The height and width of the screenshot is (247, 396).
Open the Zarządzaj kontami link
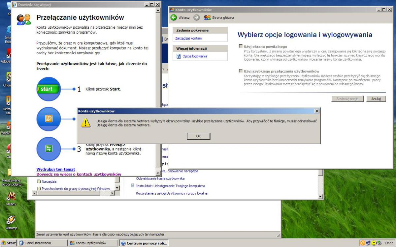pyautogui.click(x=189, y=38)
